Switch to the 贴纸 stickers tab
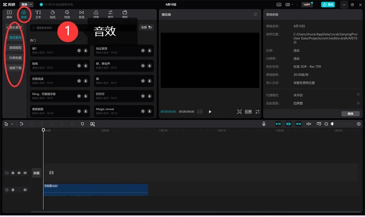The image size is (365, 217). [x=53, y=14]
